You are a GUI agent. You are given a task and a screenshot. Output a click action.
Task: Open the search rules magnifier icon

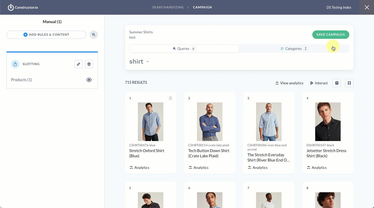pos(94,35)
